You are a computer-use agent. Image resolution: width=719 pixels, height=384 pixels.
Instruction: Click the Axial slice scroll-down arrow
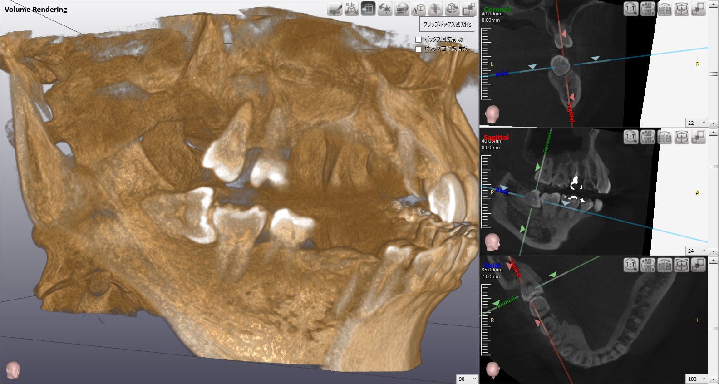click(713, 379)
